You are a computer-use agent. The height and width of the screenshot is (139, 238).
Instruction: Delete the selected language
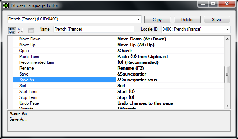click(187, 19)
